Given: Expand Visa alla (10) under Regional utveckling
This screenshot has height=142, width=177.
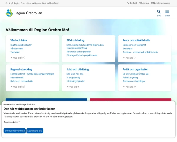Looking at the screenshot, I should click(18, 87).
